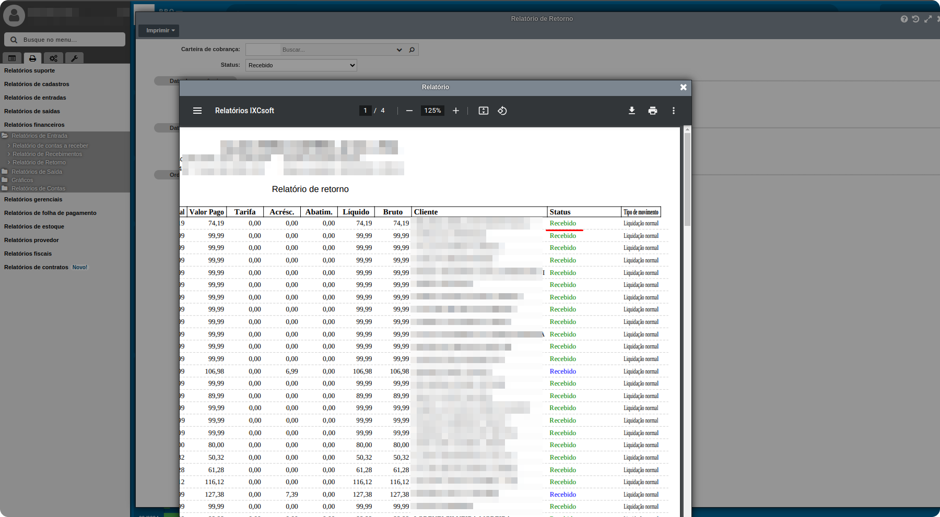
Task: Click the Valor Pago column header
Action: [x=207, y=212]
